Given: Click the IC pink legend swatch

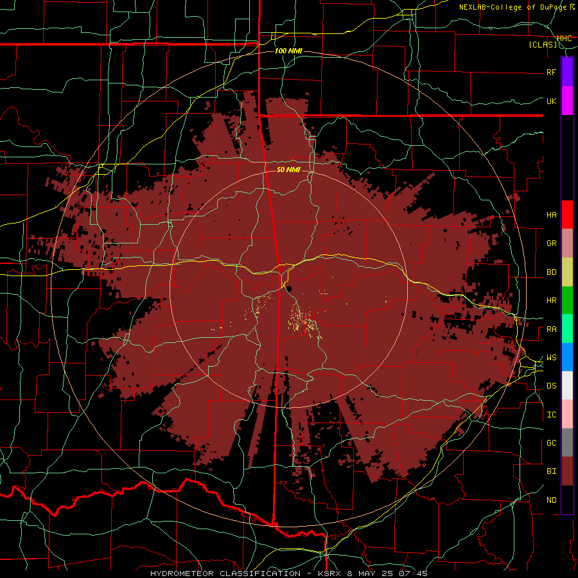Looking at the screenshot, I should coord(567,414).
